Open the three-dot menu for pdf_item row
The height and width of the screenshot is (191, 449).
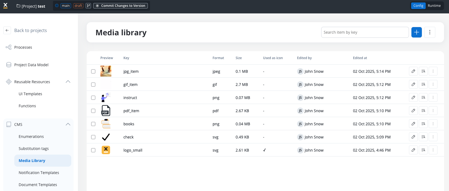433,111
